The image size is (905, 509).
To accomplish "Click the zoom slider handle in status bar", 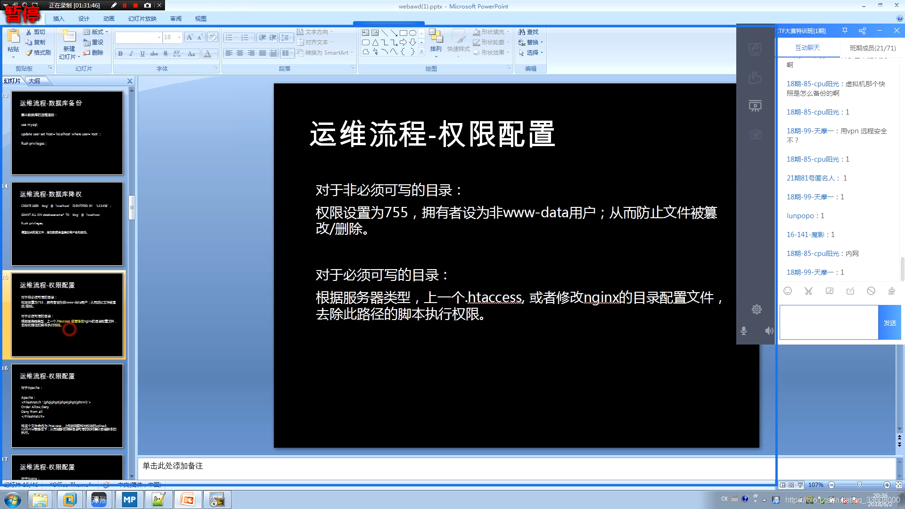I will pos(859,485).
